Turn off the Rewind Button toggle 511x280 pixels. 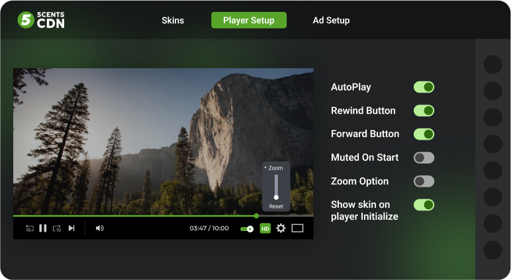(424, 111)
